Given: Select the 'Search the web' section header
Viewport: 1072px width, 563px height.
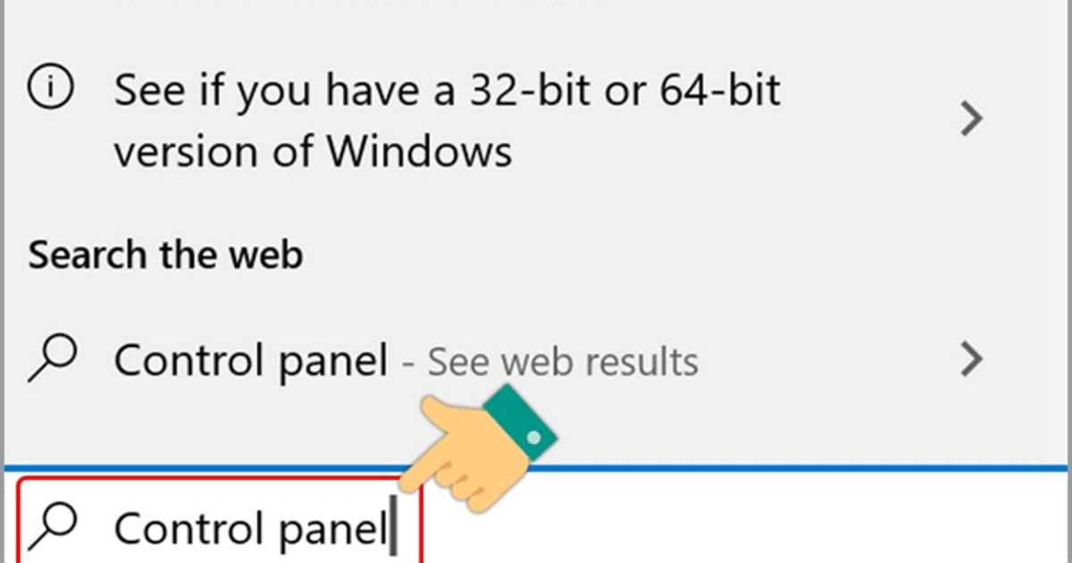Looking at the screenshot, I should pos(165,253).
